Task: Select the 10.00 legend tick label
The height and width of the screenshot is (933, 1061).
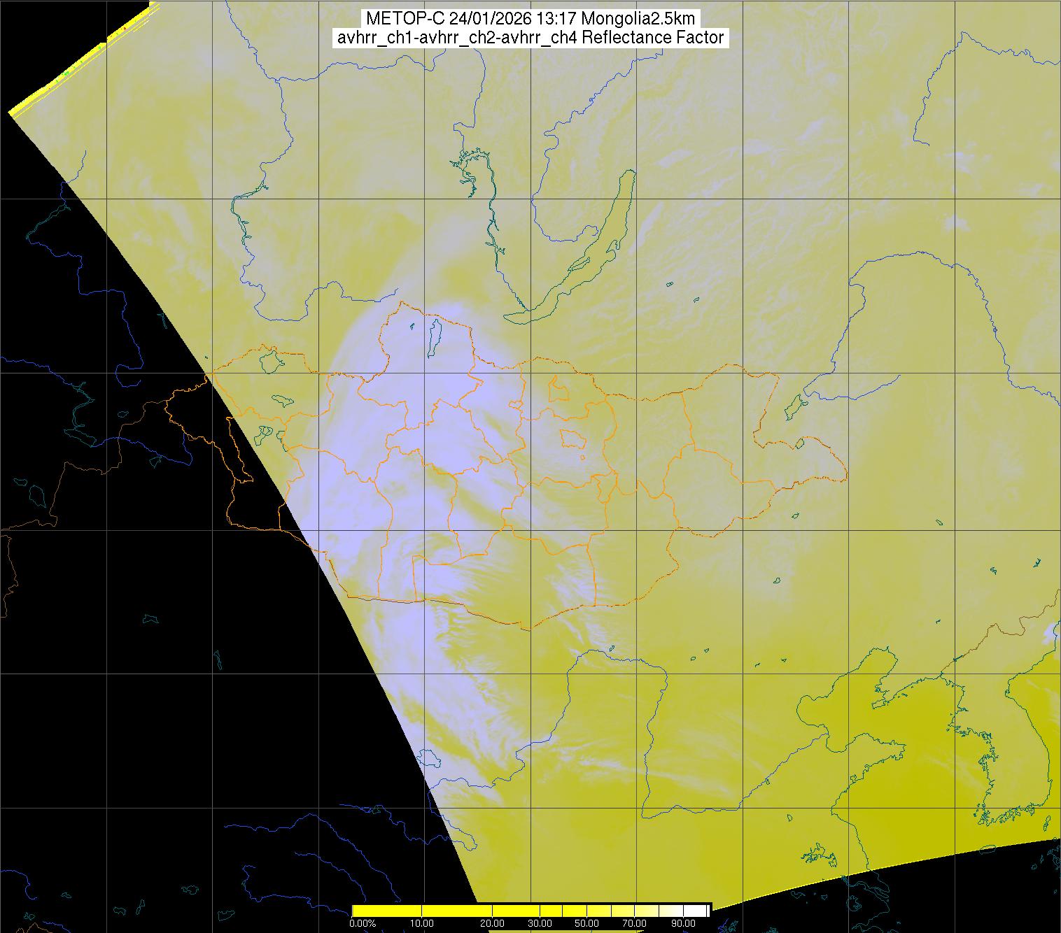Action: pos(422,923)
